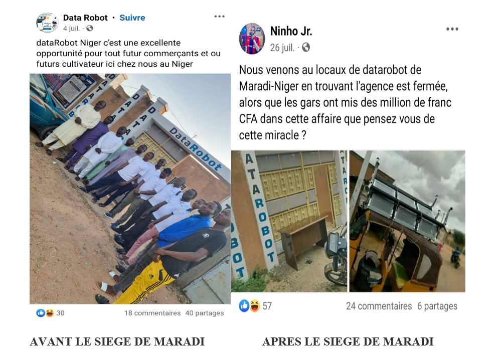This screenshot has height=349, width=503.
Task: Click globe privacy icon beside 26 juil.
Action: (306, 48)
